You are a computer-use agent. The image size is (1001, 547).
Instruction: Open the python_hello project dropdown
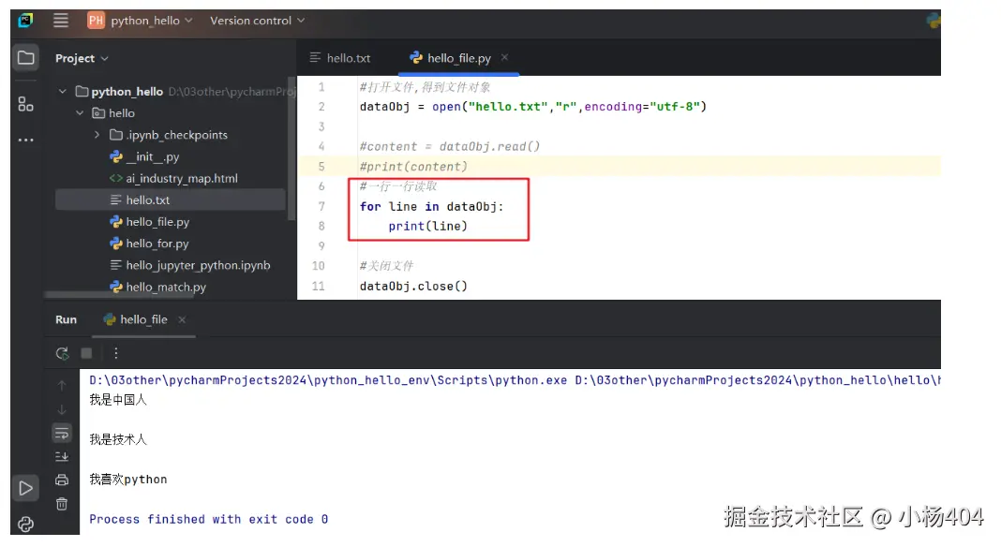[x=152, y=21]
